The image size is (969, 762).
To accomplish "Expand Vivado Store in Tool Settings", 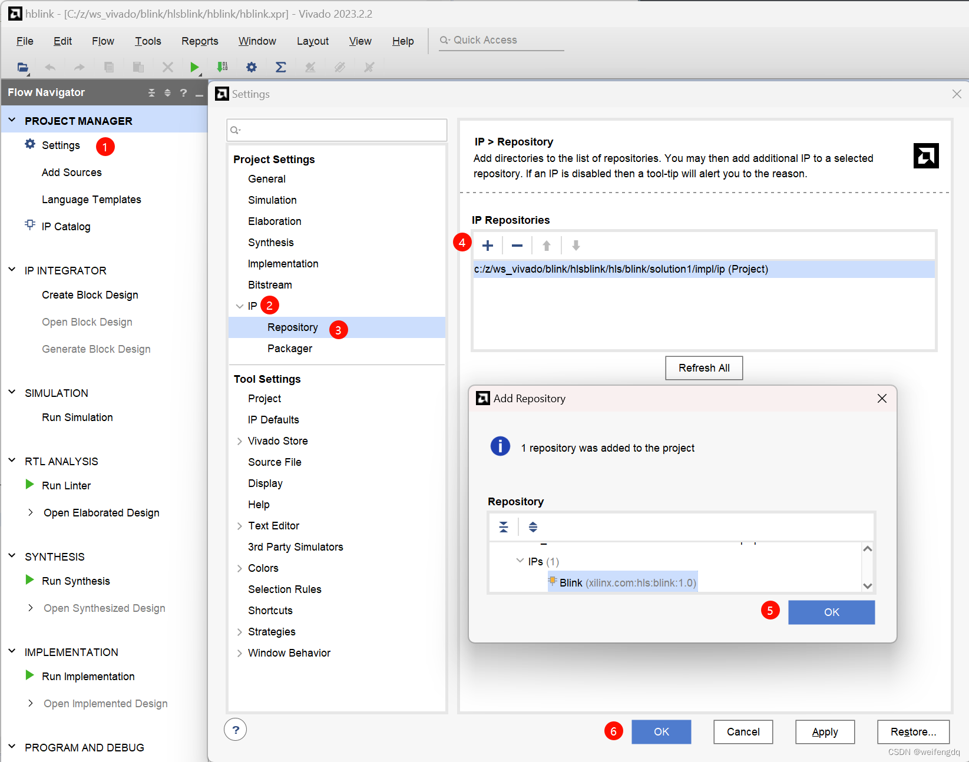I will [x=239, y=441].
